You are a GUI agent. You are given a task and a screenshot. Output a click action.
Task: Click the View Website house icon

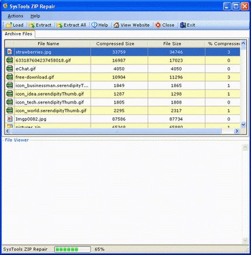[116, 25]
